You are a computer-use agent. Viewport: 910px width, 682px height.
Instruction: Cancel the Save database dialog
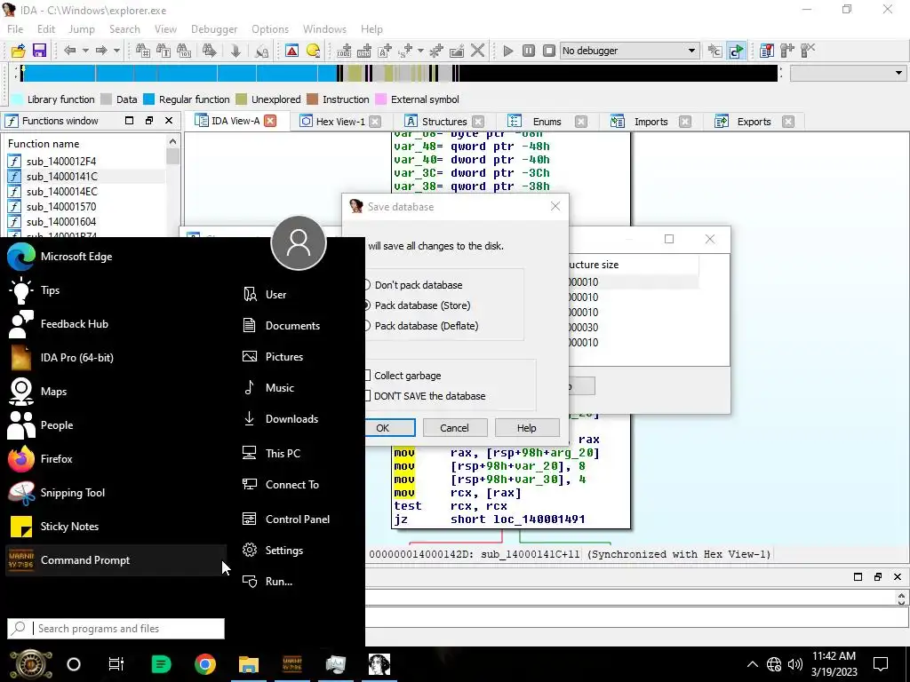coord(454,428)
